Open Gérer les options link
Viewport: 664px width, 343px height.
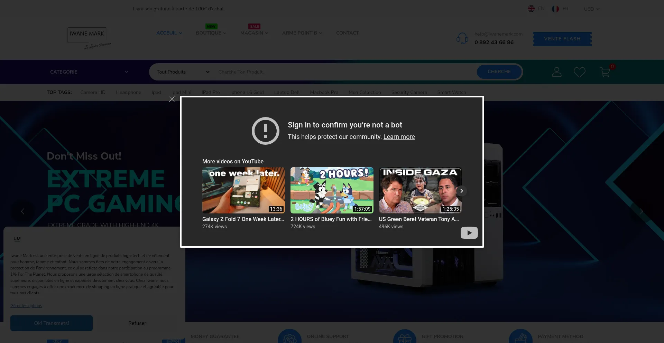click(26, 306)
